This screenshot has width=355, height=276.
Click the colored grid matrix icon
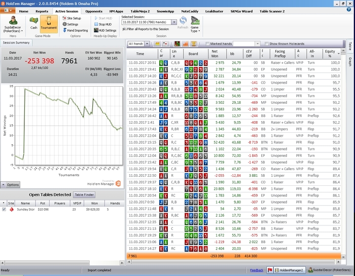(177, 44)
